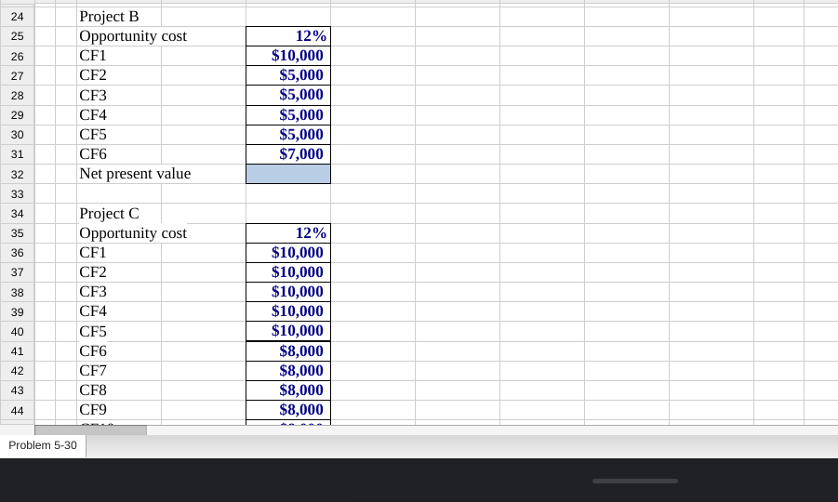Click the CF5 label in row 40
Viewport: 838px width, 502px height.
click(x=93, y=332)
